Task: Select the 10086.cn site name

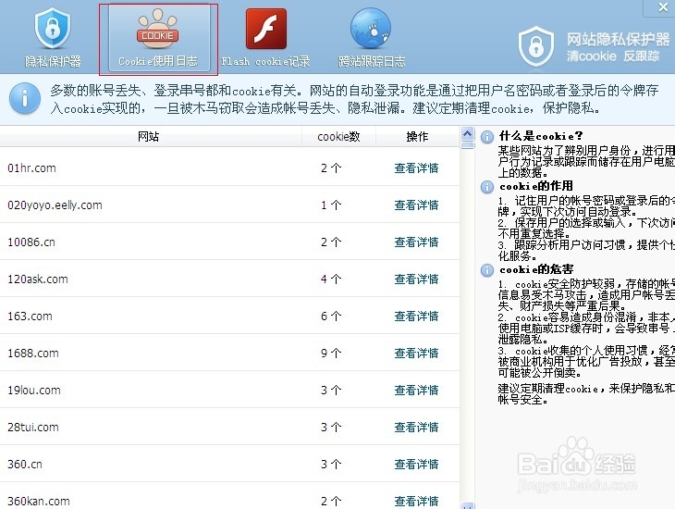Action: (x=31, y=242)
